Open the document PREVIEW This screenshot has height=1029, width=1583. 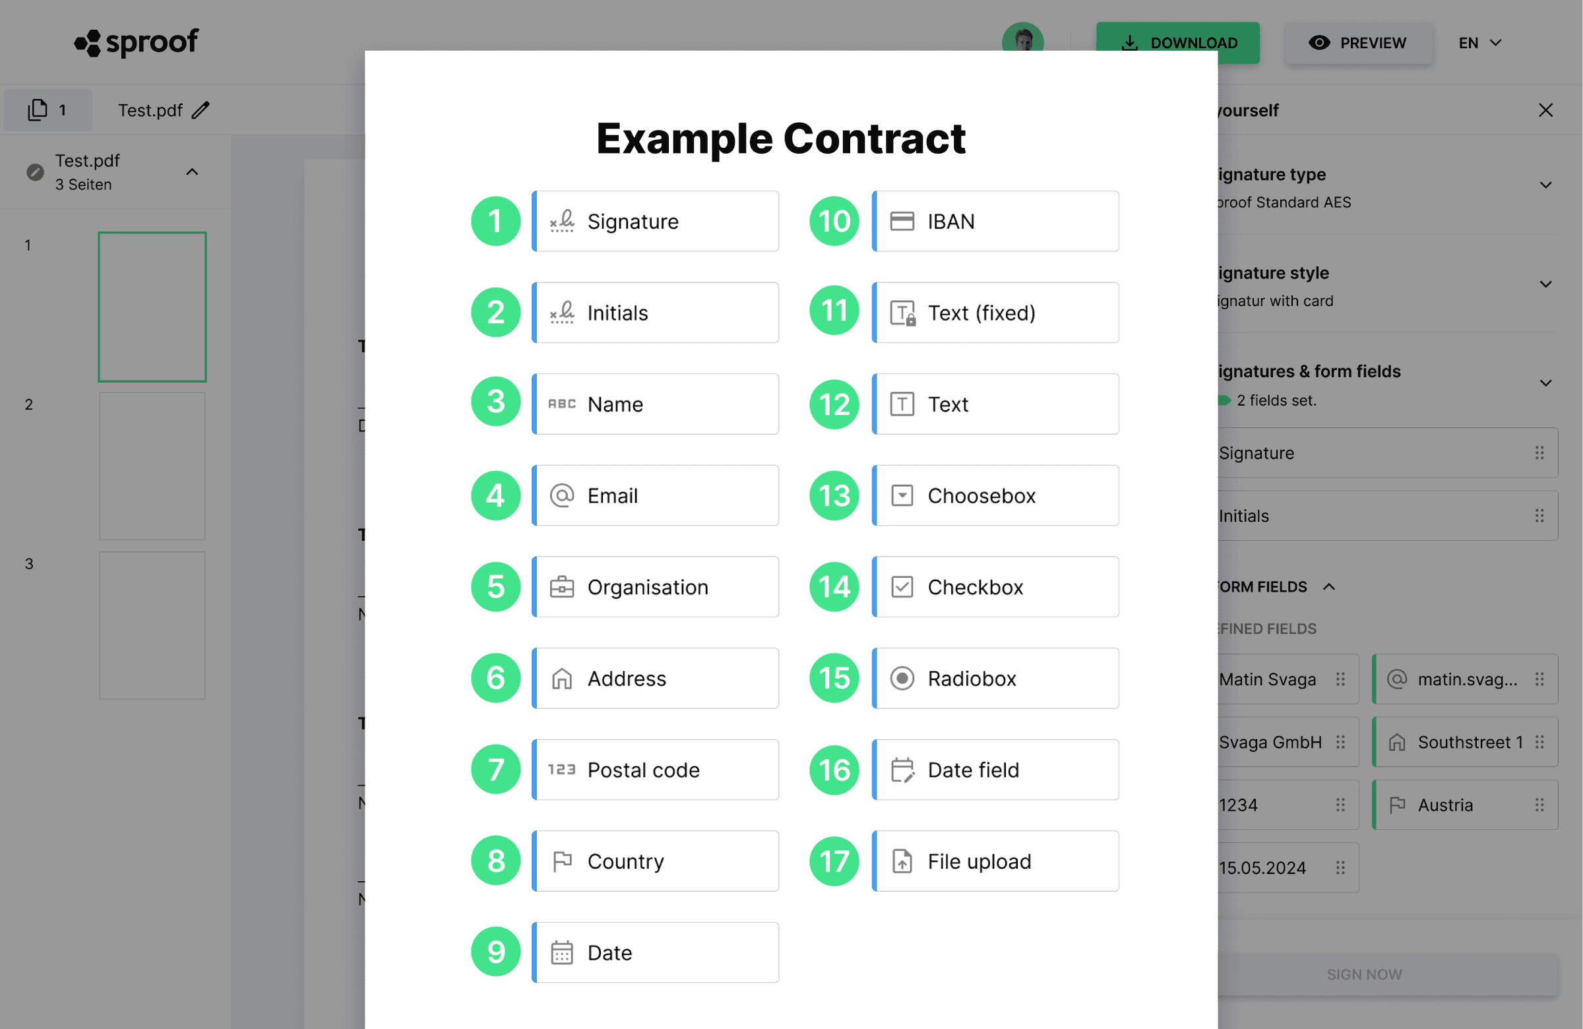1358,44
